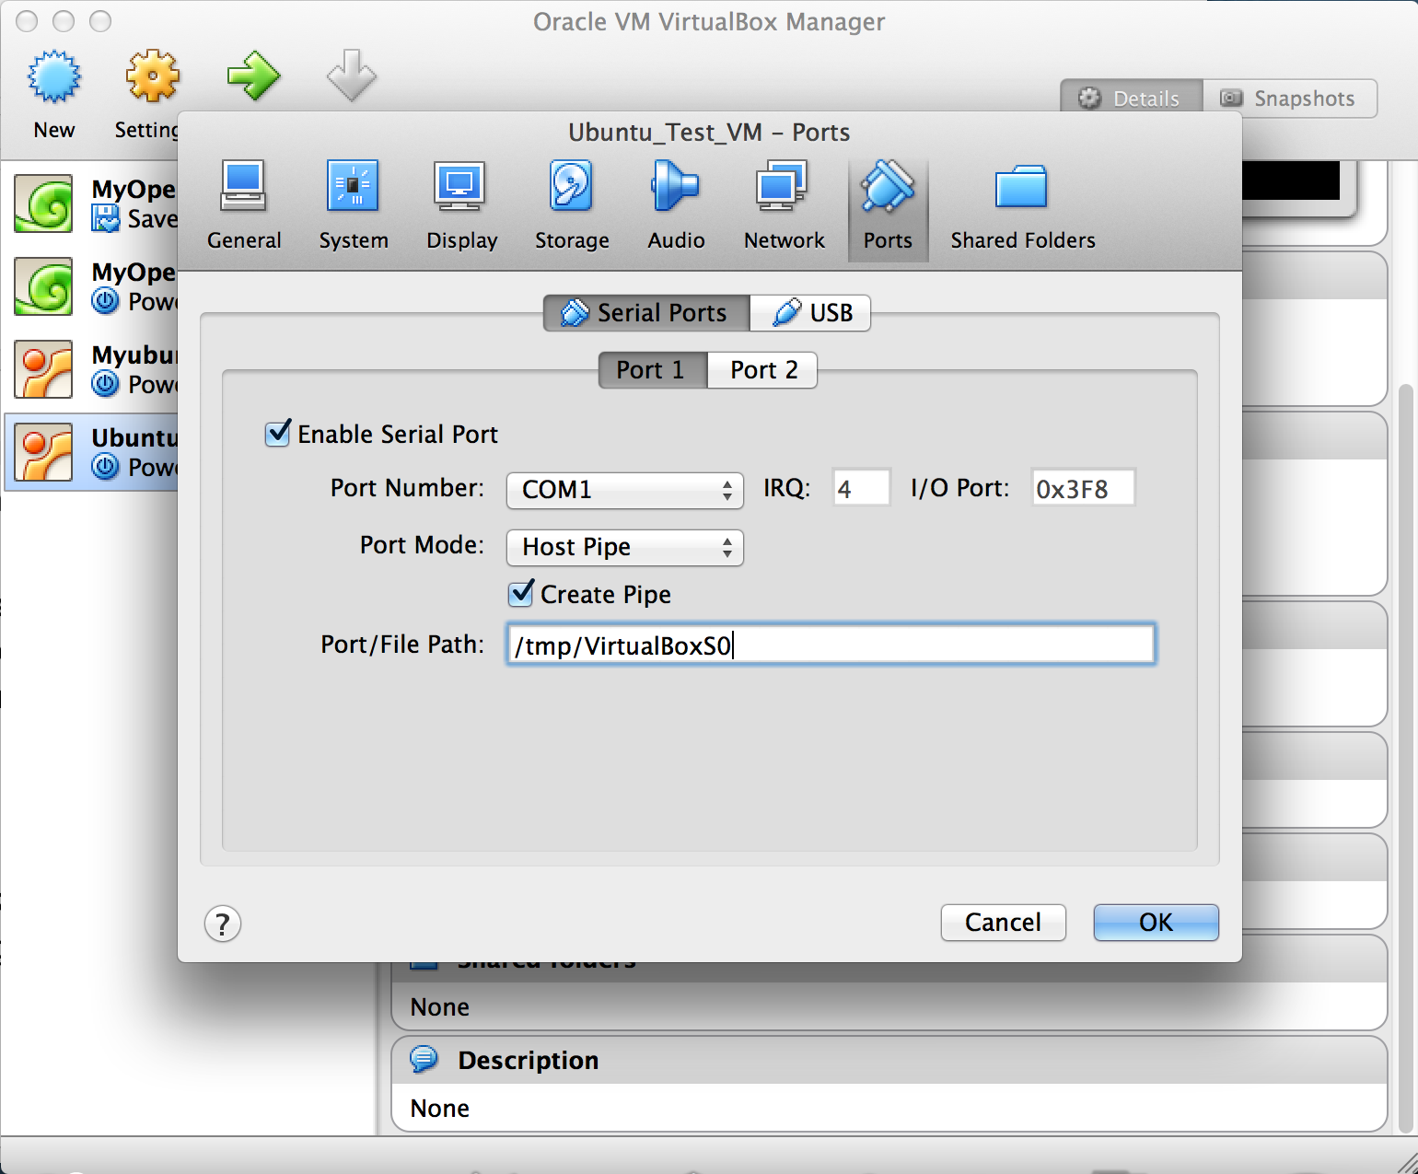Switch to the USB tab
The image size is (1418, 1174).
tap(810, 313)
